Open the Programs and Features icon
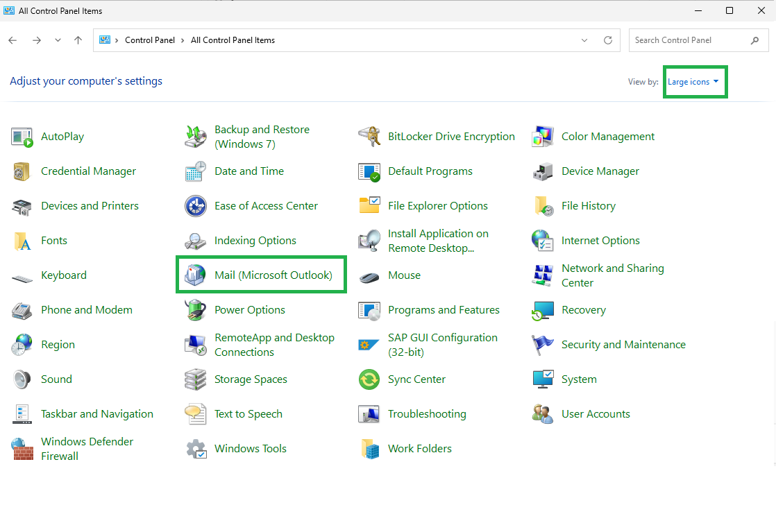The height and width of the screenshot is (505, 776). pyautogui.click(x=369, y=311)
